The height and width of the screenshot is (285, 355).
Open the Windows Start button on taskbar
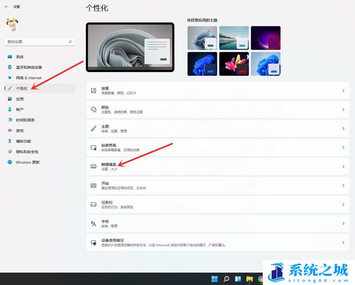214,279
